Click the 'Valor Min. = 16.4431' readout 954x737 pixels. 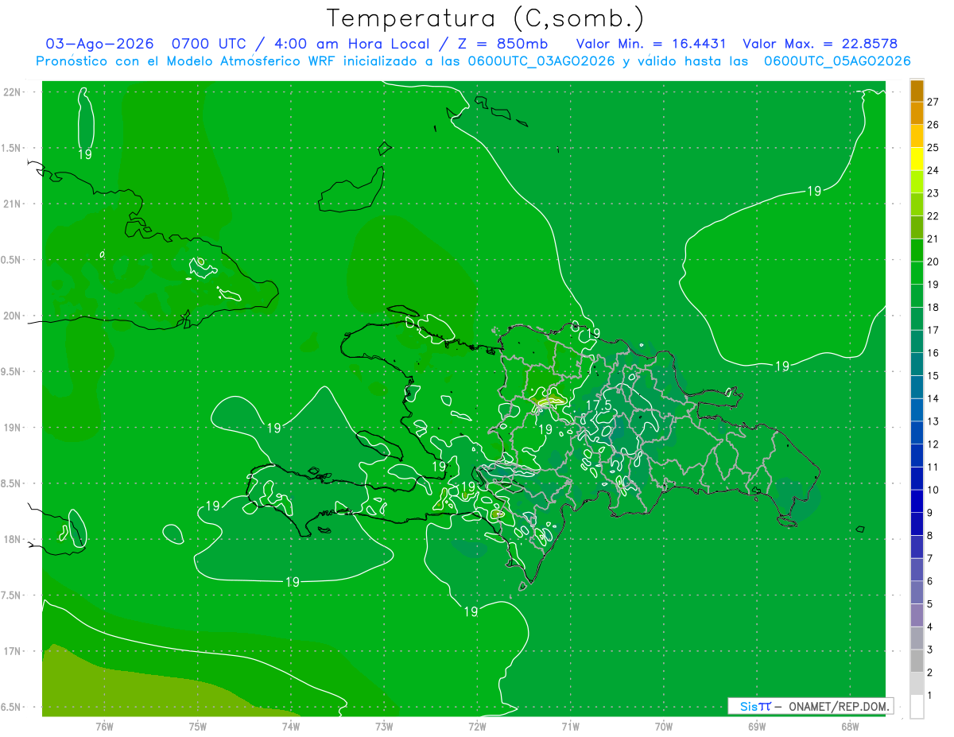[x=651, y=44]
